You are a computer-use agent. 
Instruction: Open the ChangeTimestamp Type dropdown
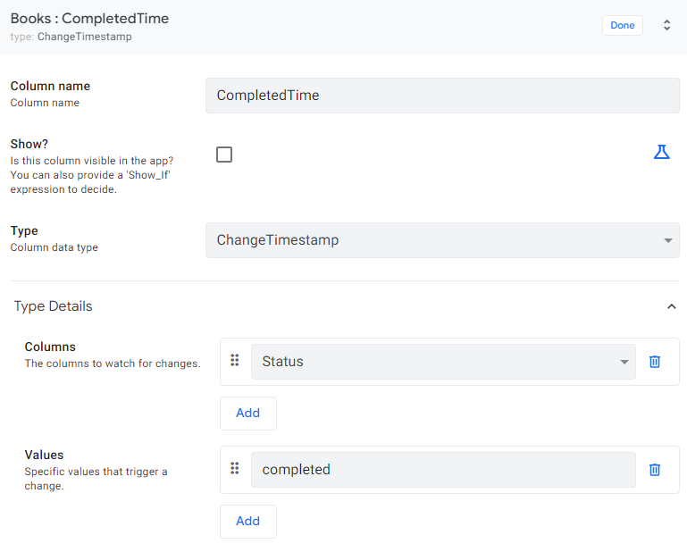click(x=442, y=240)
